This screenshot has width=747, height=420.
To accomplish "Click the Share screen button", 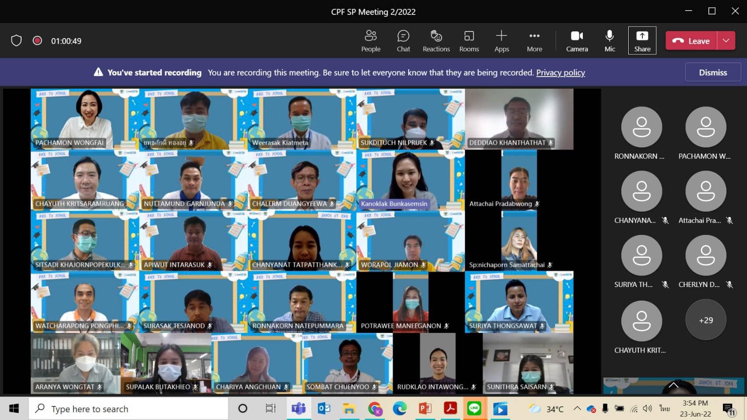I will click(x=642, y=41).
